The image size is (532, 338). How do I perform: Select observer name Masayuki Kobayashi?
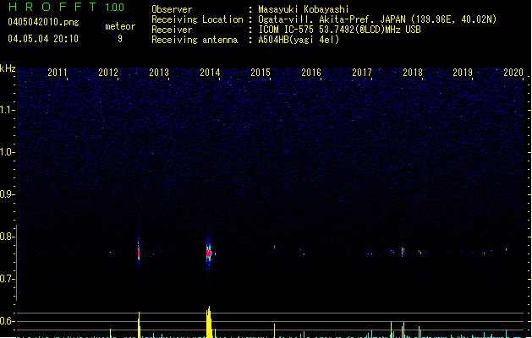coord(304,9)
